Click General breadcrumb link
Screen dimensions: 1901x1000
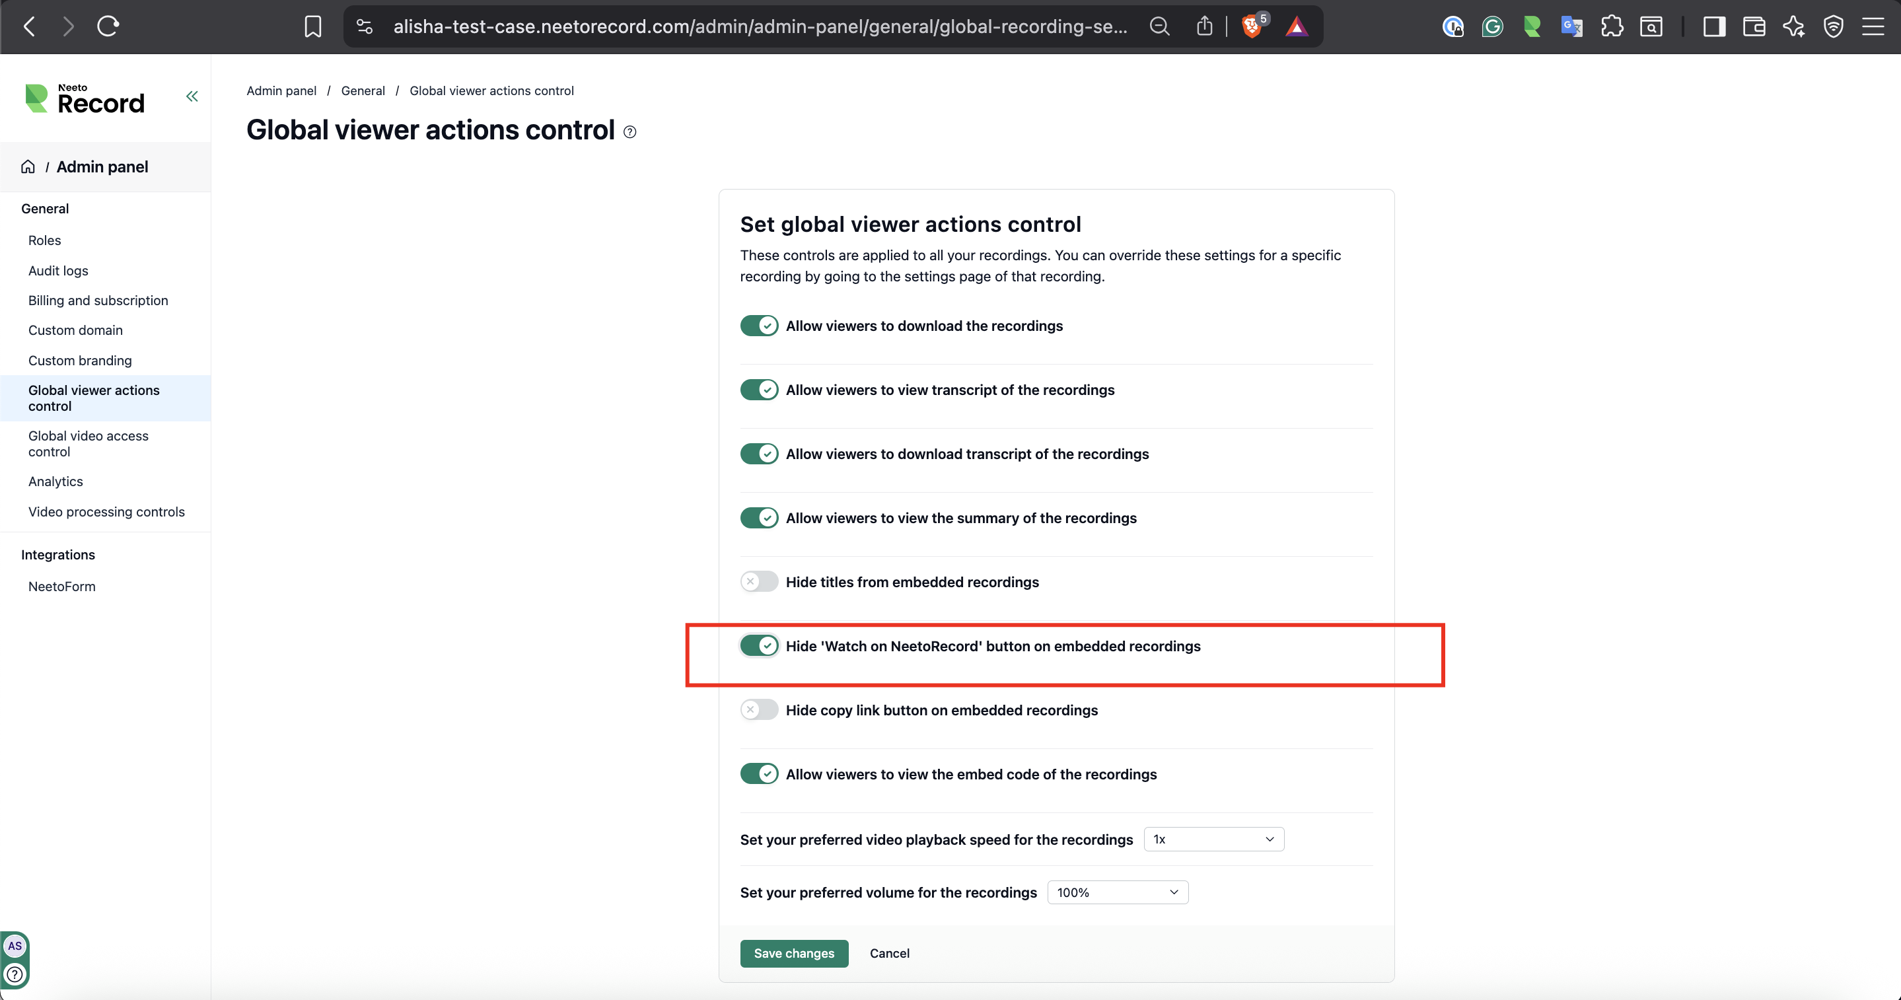(363, 90)
